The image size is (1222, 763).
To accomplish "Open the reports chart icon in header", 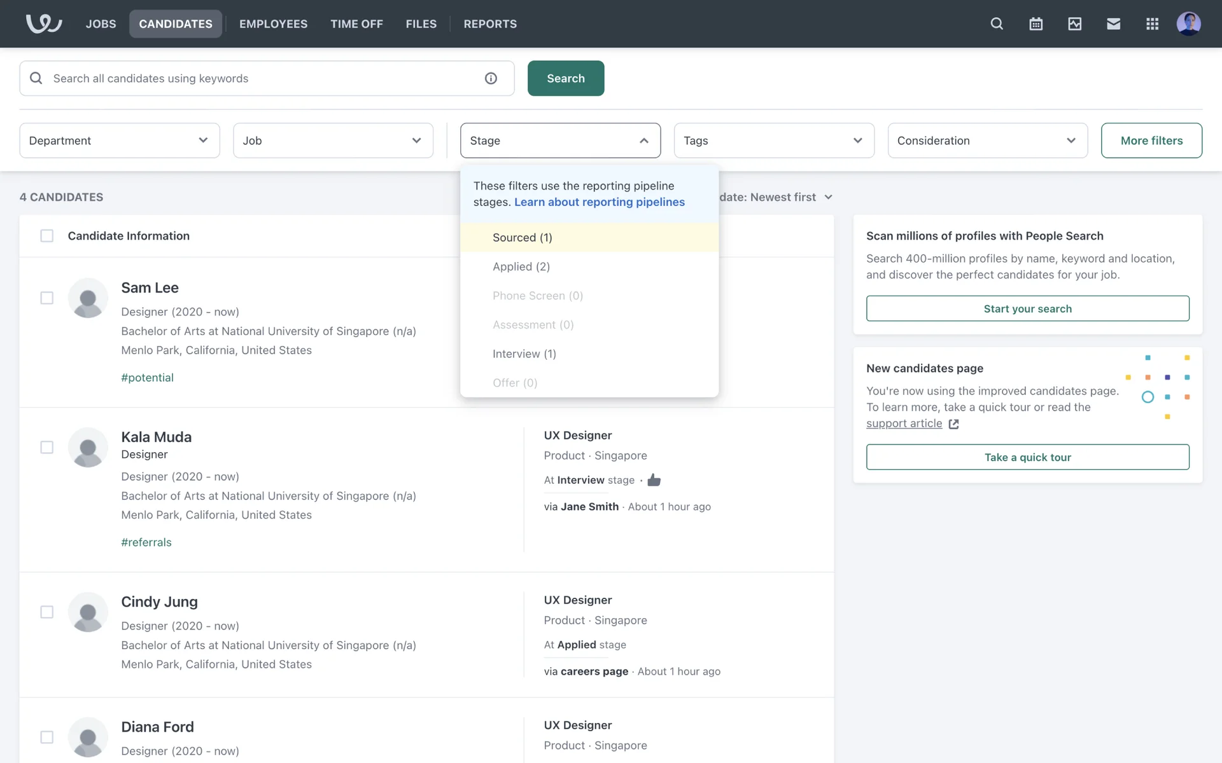I will pos(1074,24).
